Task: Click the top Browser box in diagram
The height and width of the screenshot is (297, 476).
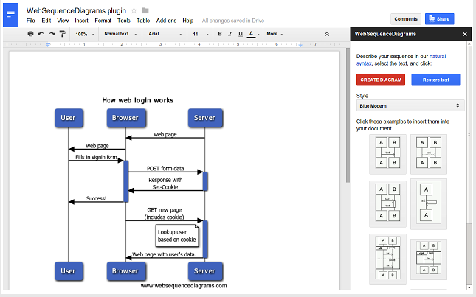Action: point(126,118)
